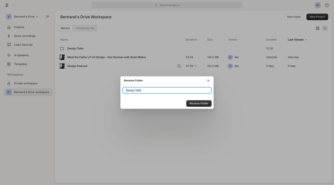Screen dimensions: 334x185
Task: Click the Bertrand's Drive Workspace heading
Action: pos(86,17)
